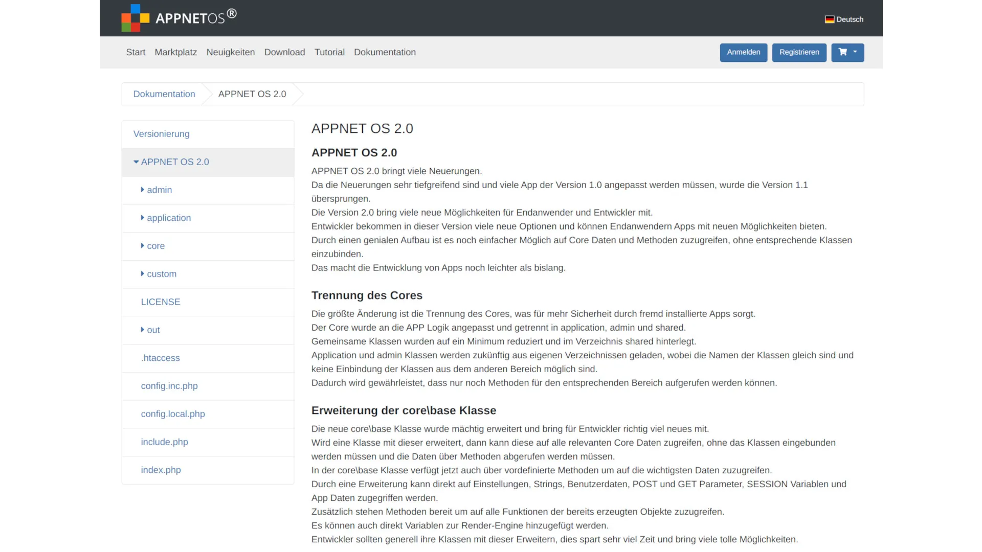Image resolution: width=982 pixels, height=552 pixels.
Task: Click the Dokumentation breadcrumb link
Action: point(164,94)
